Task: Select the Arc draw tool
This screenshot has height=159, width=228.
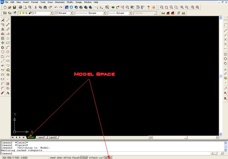Action: tap(8, 47)
